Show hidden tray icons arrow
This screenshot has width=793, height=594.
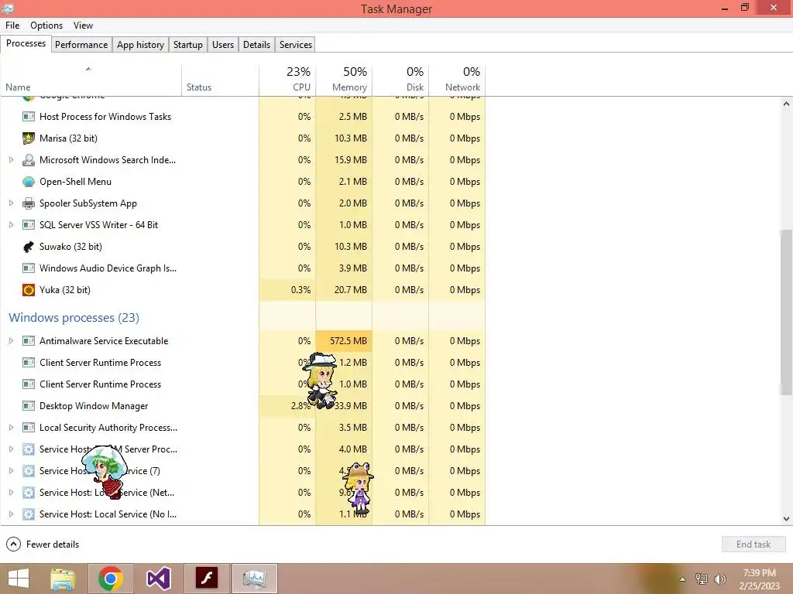(x=682, y=579)
